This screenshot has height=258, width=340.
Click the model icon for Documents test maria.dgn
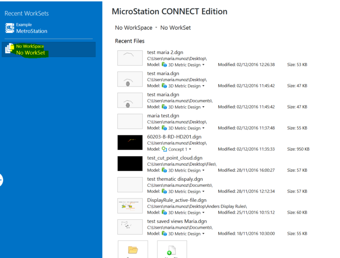(164, 107)
